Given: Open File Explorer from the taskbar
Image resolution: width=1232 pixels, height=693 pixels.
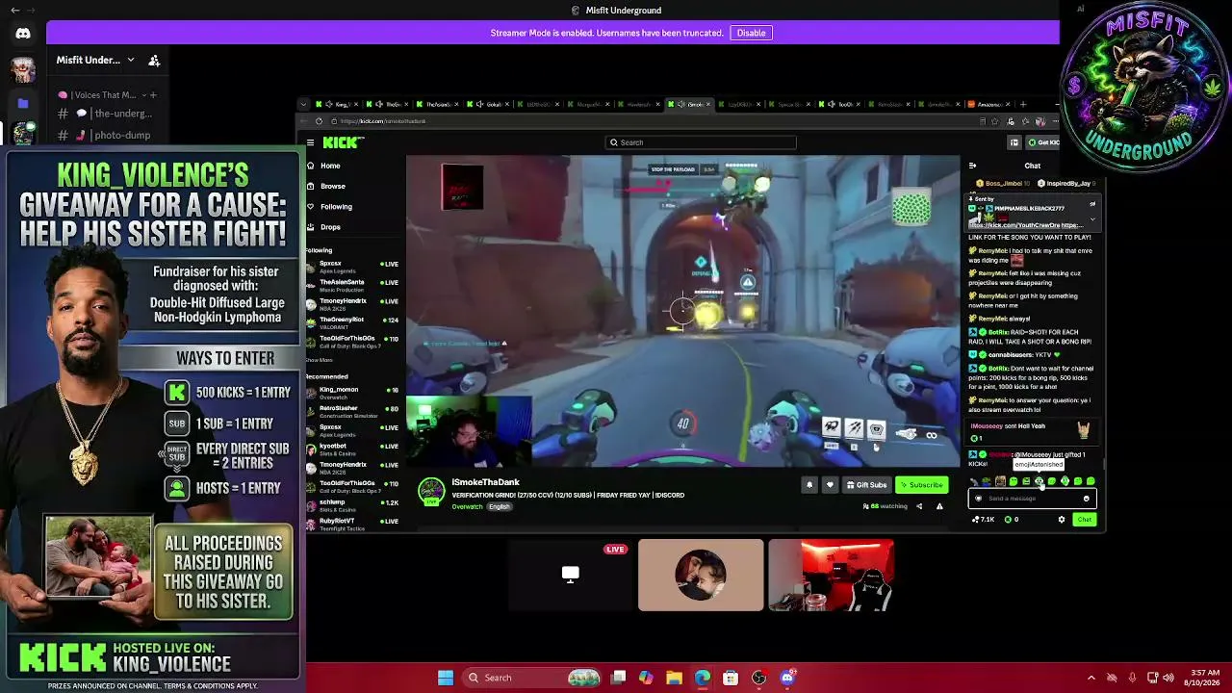Looking at the screenshot, I should tap(674, 678).
